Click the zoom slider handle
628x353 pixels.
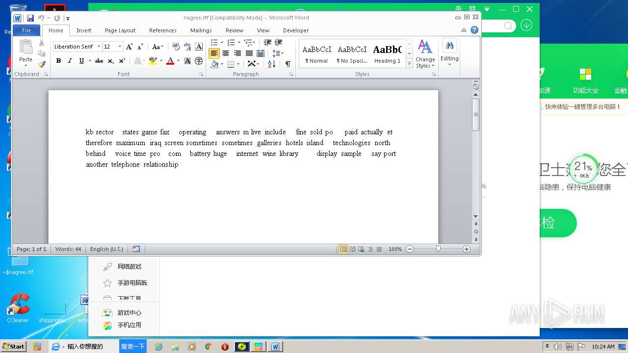pyautogui.click(x=438, y=249)
